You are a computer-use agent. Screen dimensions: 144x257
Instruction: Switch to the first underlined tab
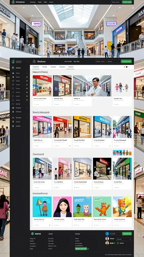pos(35,67)
